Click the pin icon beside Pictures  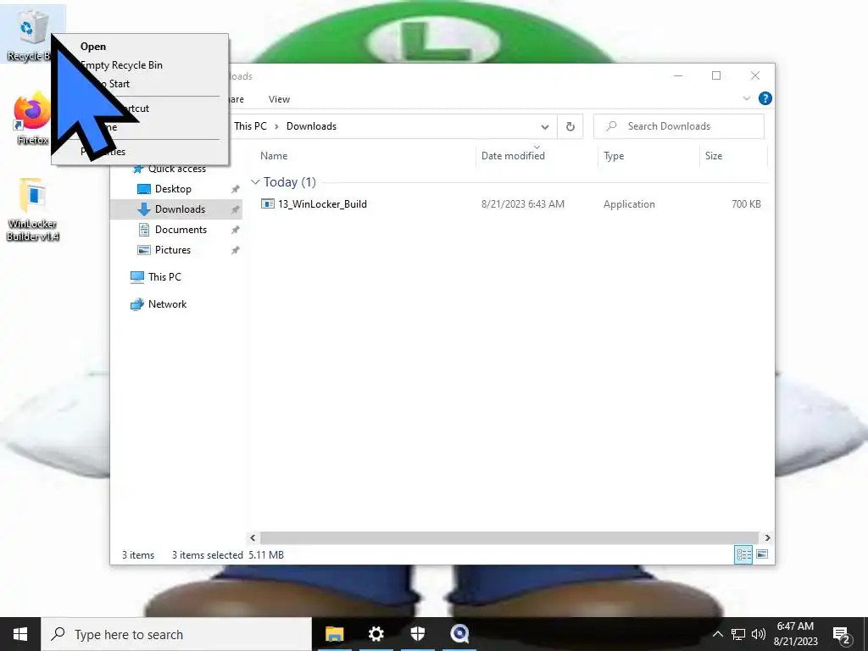point(236,250)
